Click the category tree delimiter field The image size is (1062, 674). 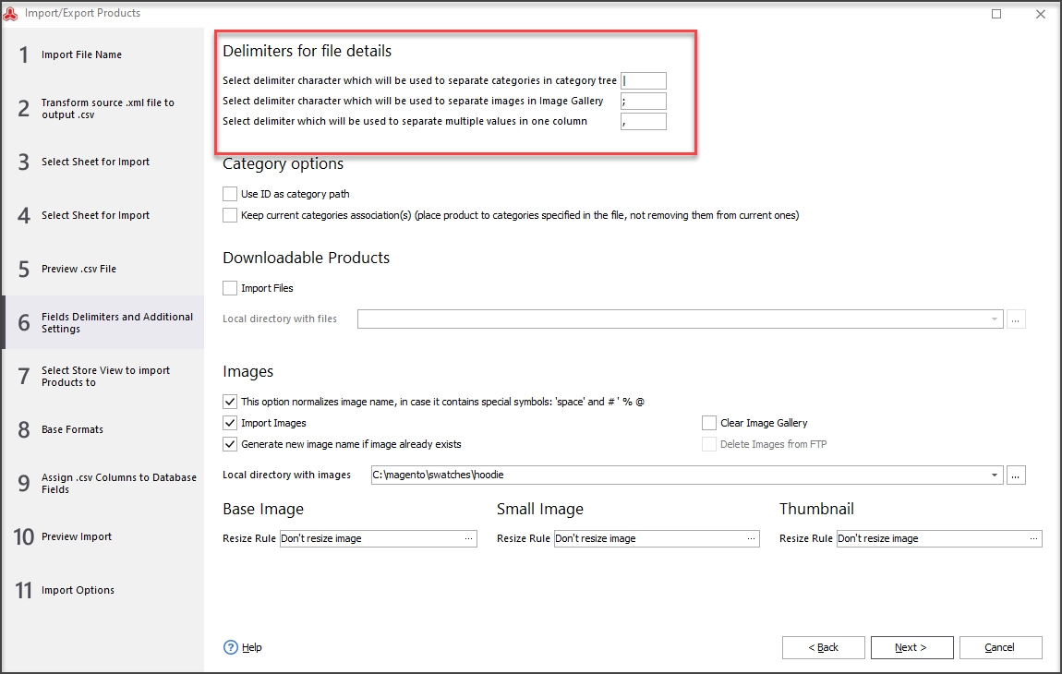[644, 80]
